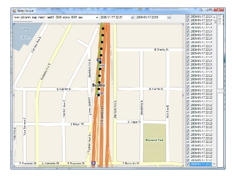Click the Harvard Ave E street label
This screenshot has width=236, height=177.
click(115, 109)
